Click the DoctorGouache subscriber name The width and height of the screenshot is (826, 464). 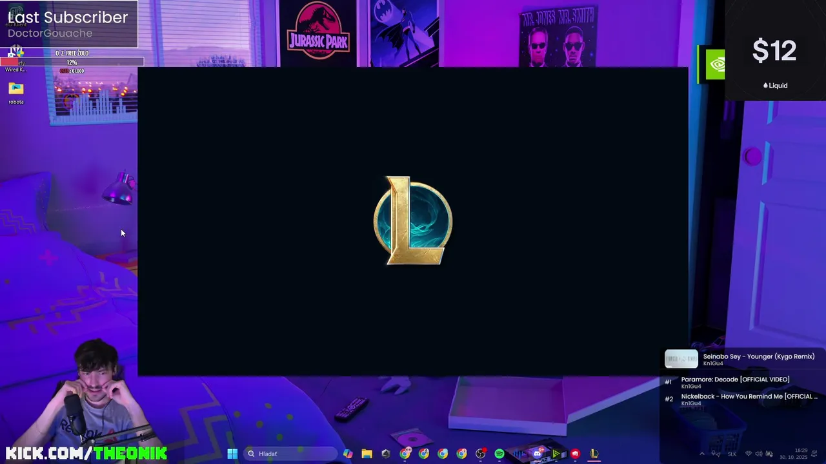50,34
